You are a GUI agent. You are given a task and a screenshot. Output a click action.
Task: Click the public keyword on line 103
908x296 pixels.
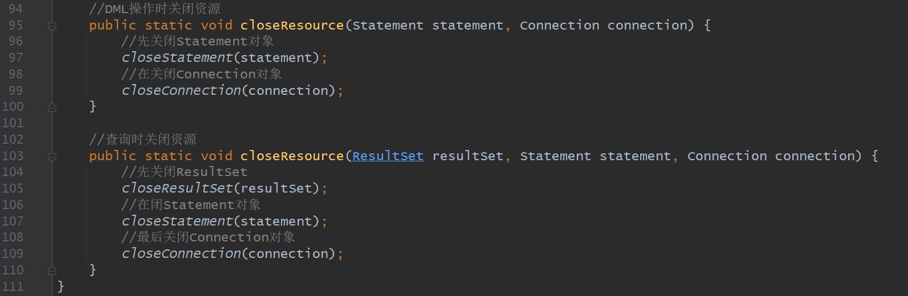pyautogui.click(x=112, y=156)
